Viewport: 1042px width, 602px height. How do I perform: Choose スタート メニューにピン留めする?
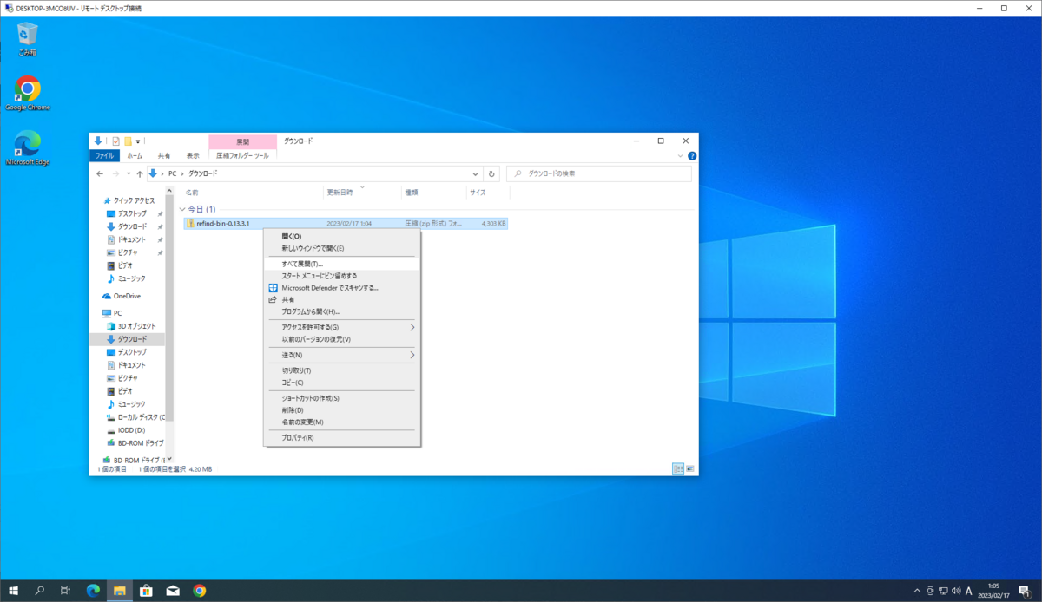[342, 276]
